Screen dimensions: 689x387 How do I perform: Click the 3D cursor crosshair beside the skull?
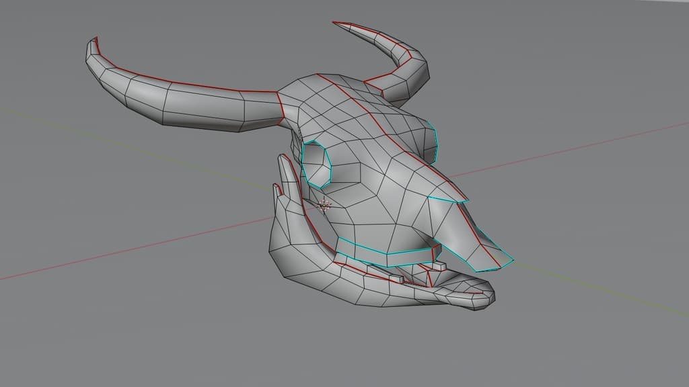(324, 205)
